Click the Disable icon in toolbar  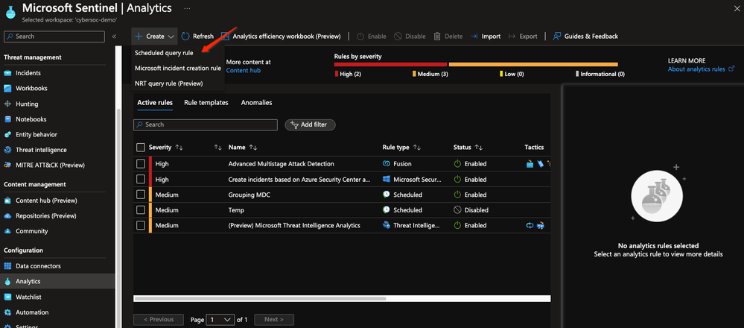point(398,36)
